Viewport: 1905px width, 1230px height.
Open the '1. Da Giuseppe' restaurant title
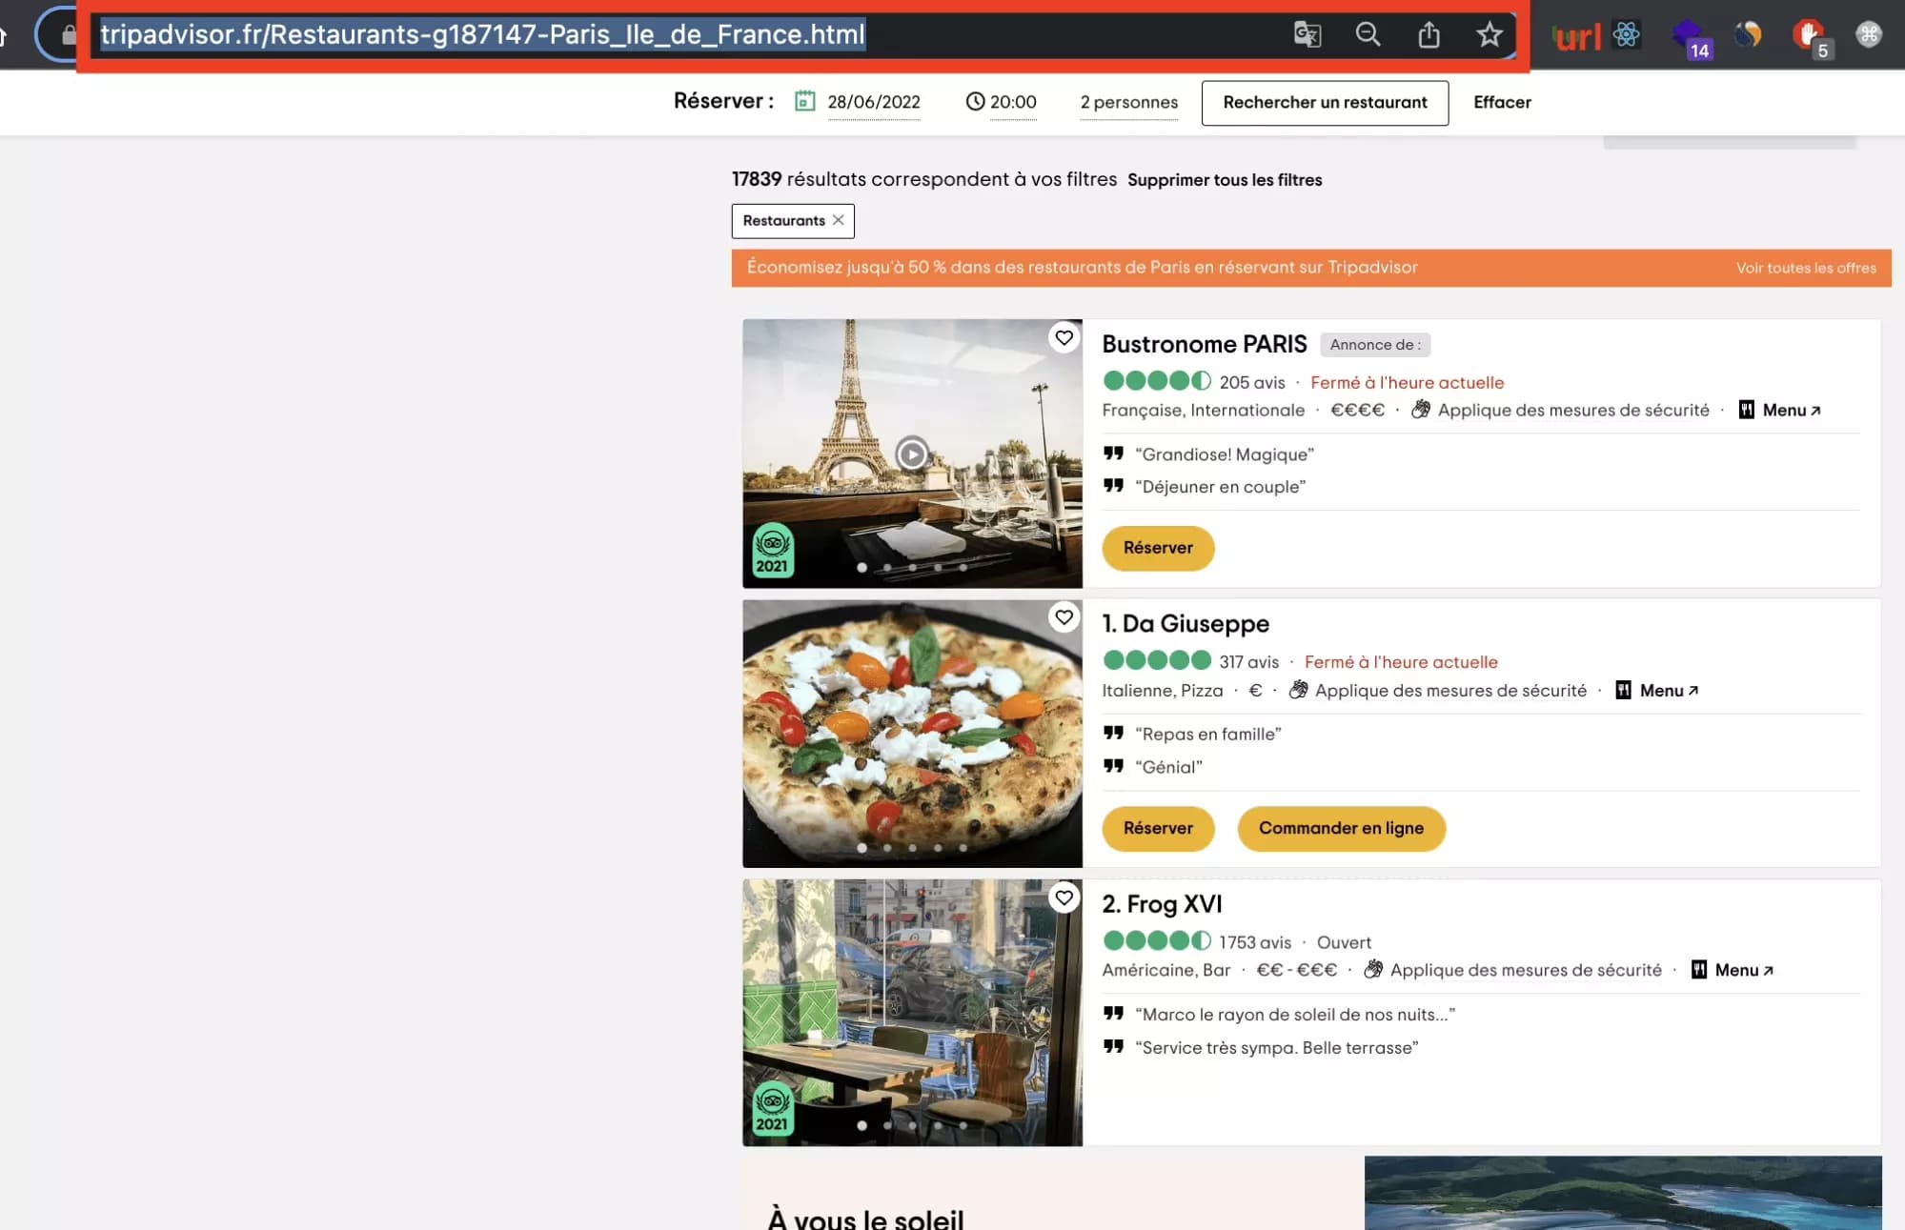pos(1186,624)
